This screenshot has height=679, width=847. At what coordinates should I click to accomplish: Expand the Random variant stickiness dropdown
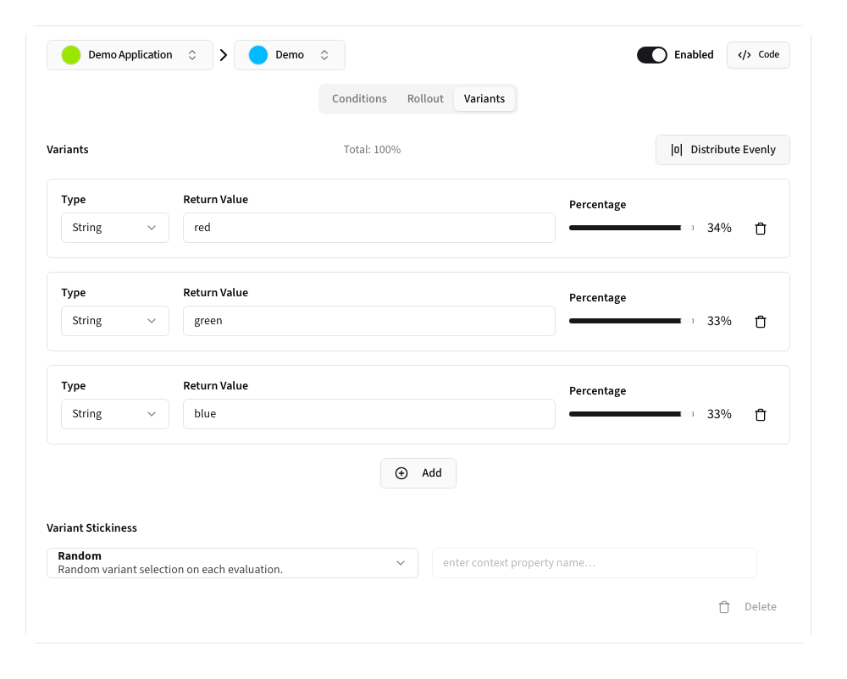coord(232,563)
